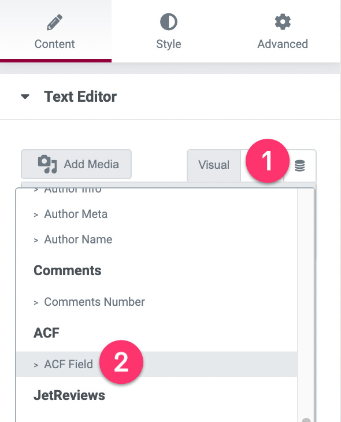
Task: Click the half-circle Style icon
Action: (169, 22)
